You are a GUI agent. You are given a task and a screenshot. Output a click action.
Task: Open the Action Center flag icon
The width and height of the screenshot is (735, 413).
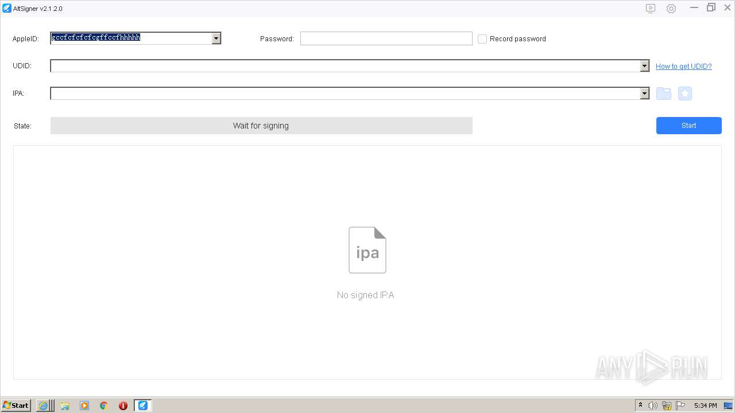click(x=680, y=406)
